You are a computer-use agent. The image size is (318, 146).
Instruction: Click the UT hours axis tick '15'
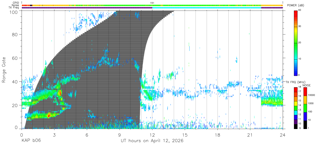[185, 135]
